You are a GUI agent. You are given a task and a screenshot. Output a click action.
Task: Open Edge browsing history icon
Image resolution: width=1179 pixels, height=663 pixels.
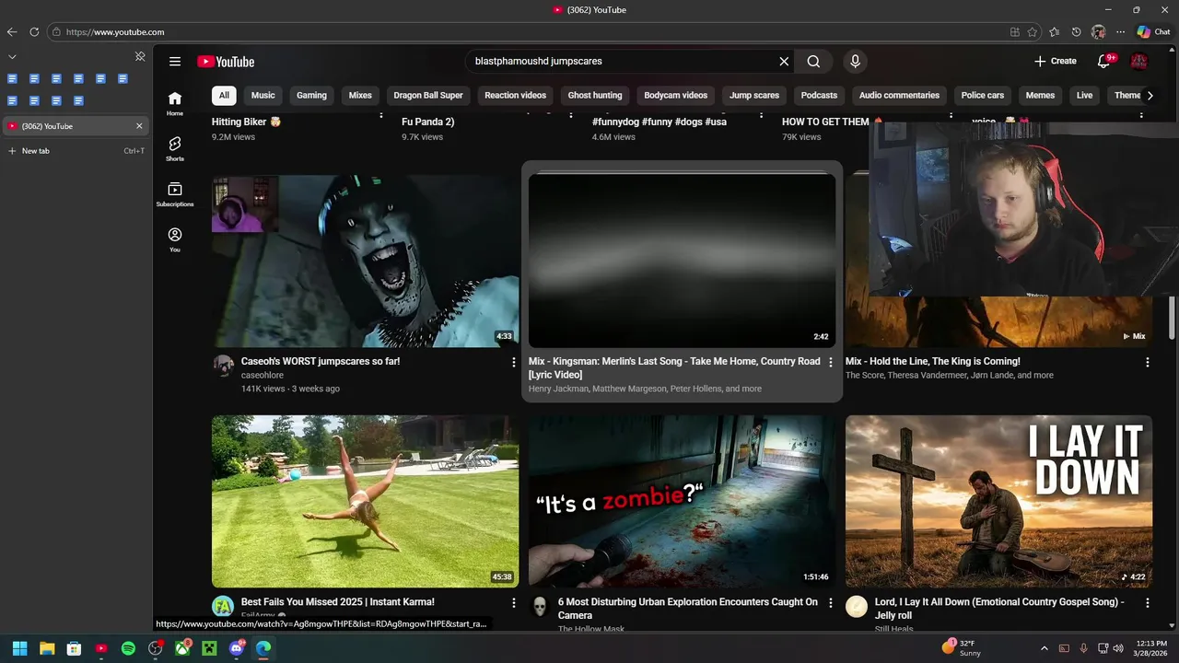(1077, 31)
